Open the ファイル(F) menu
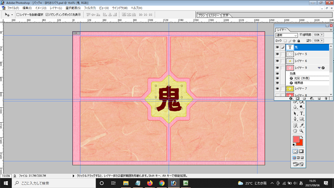Image resolution: width=334 pixels, height=188 pixels. pos(13,8)
